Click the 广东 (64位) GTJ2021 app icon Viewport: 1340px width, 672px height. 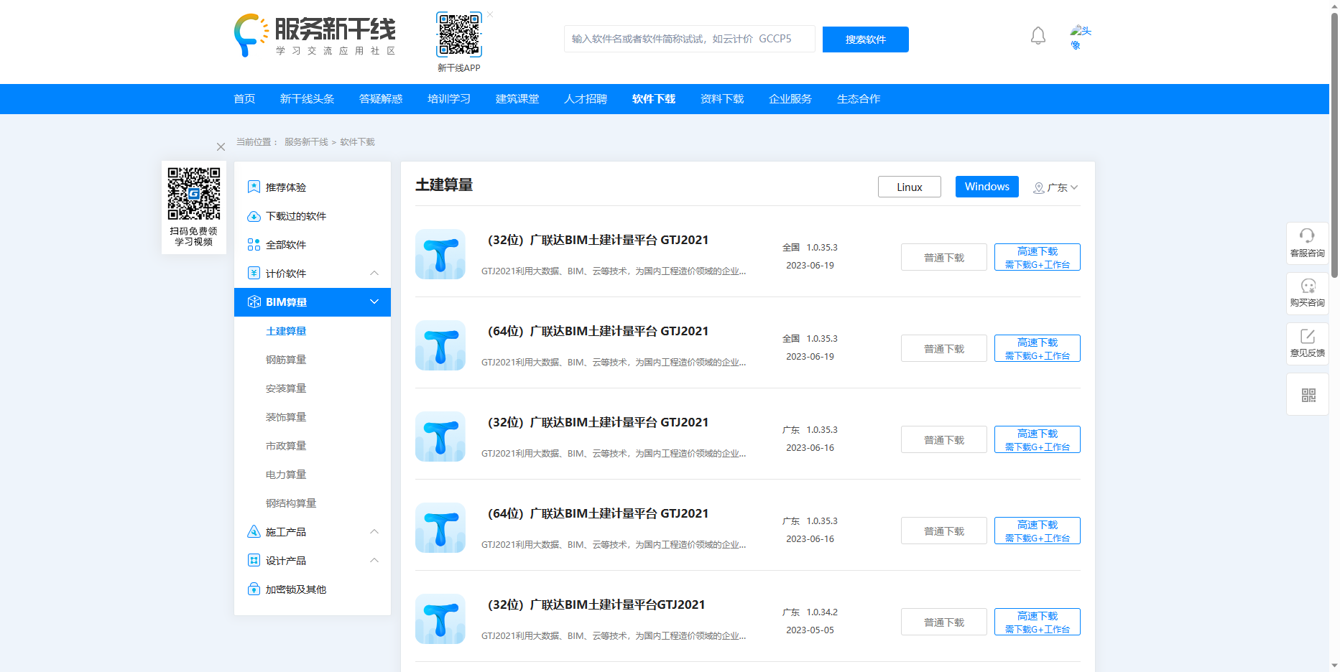[440, 528]
